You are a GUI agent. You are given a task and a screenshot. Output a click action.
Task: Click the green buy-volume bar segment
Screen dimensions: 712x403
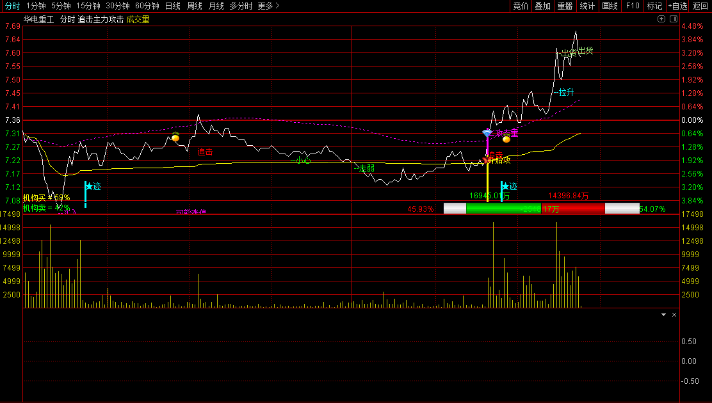(x=503, y=209)
